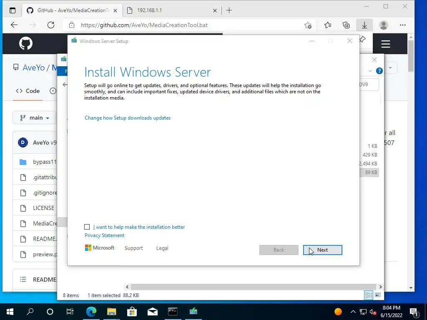Add this page to favorites star
Image resolution: width=427 pixels, height=320 pixels.
(x=308, y=25)
